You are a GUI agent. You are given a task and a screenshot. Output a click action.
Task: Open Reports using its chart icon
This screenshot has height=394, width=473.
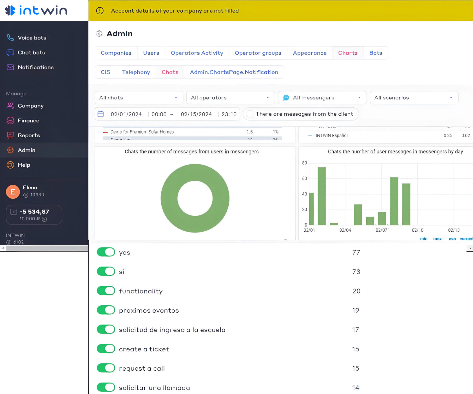point(10,135)
